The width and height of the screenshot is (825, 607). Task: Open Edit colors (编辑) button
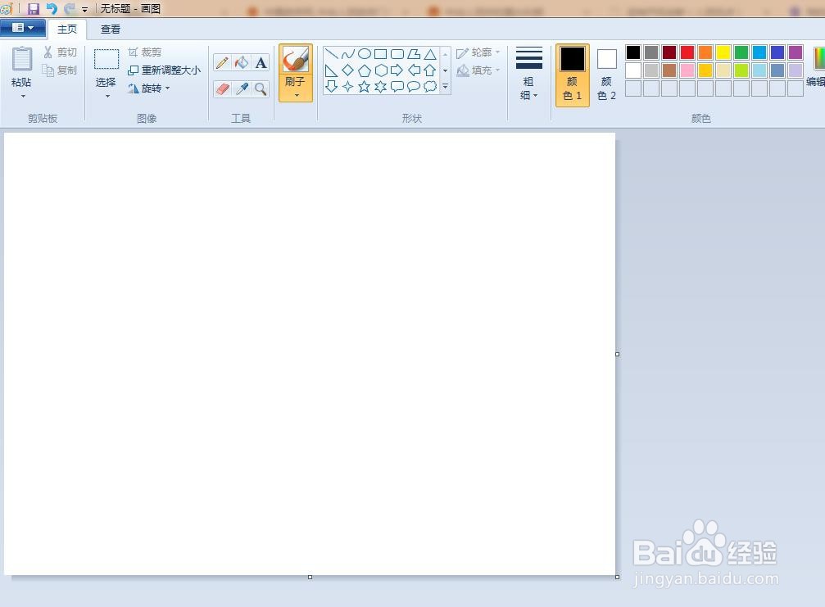[817, 66]
